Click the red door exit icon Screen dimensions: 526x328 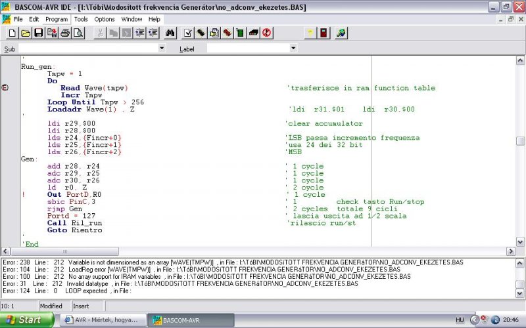323,33
